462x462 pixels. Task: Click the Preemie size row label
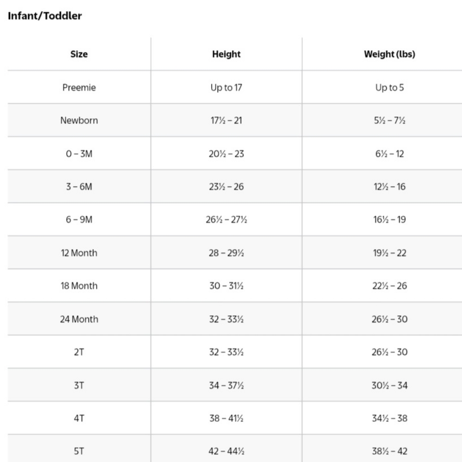click(x=79, y=87)
